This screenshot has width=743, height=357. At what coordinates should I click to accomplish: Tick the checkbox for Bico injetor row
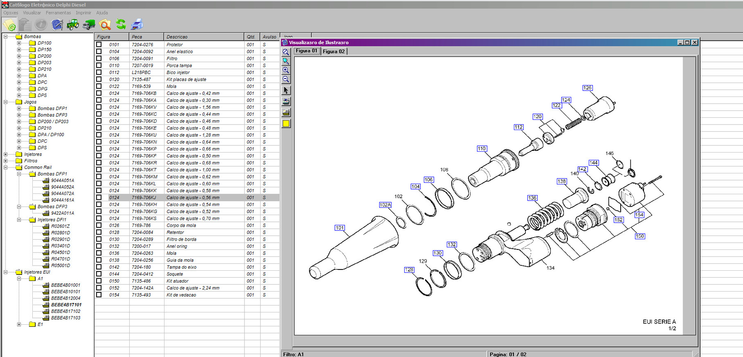pos(99,72)
